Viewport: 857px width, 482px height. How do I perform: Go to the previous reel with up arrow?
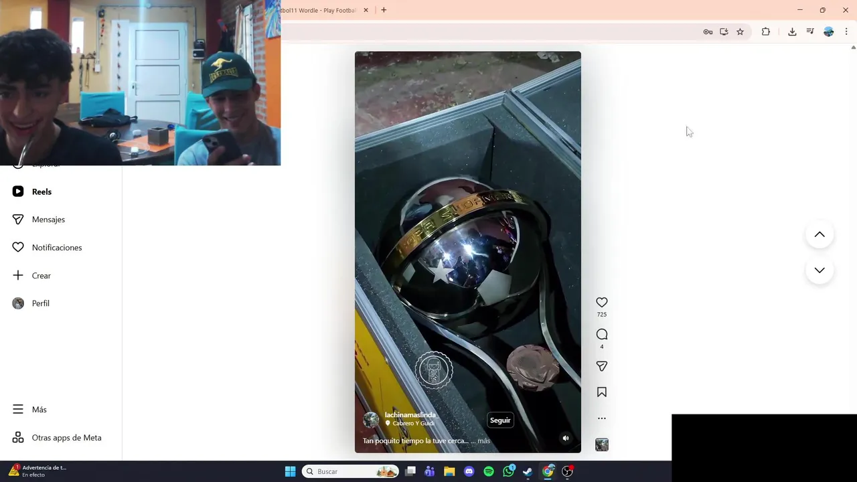point(820,234)
